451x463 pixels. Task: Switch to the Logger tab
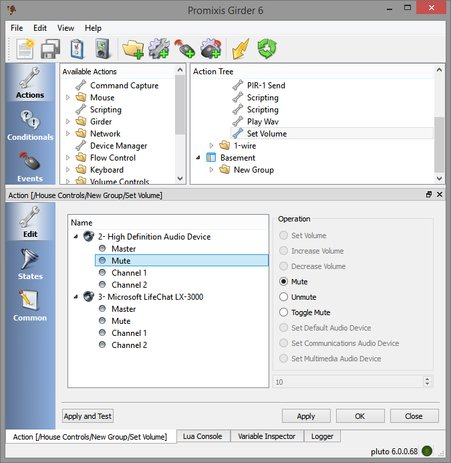[323, 436]
